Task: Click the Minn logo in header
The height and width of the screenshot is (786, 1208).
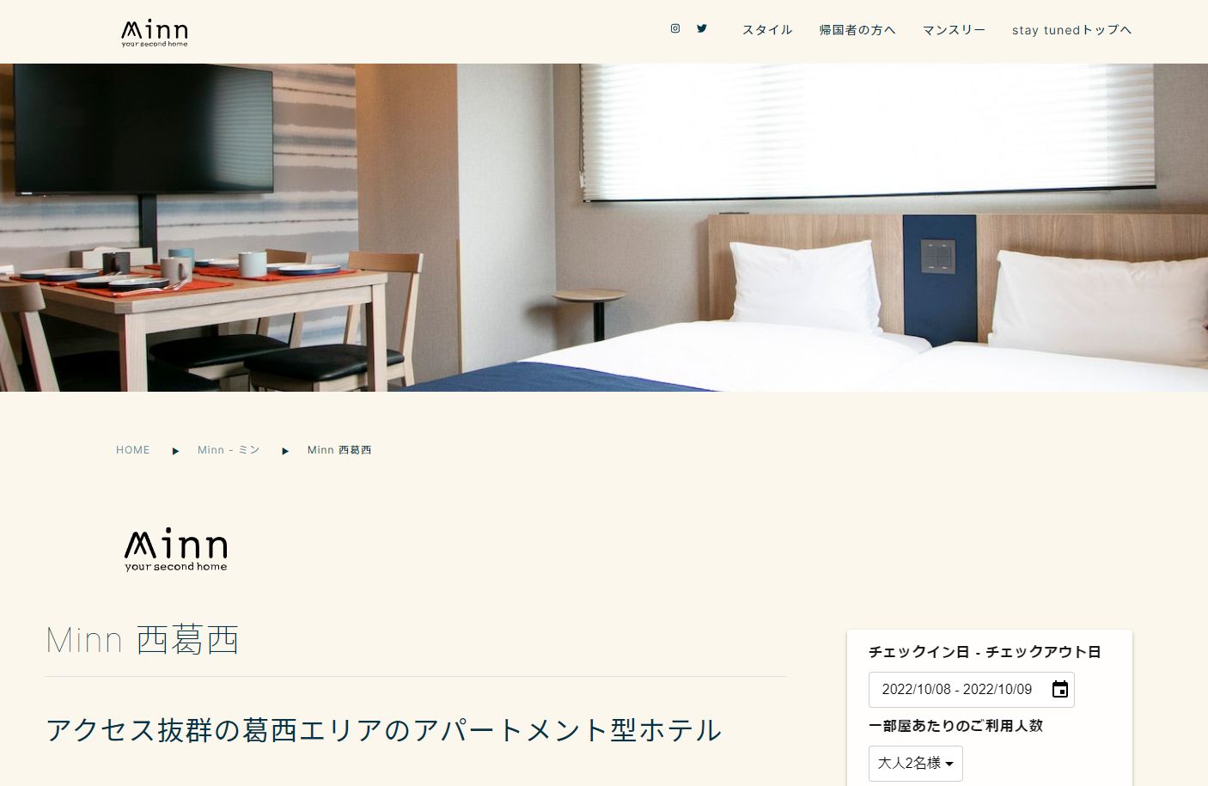Action: click(155, 33)
